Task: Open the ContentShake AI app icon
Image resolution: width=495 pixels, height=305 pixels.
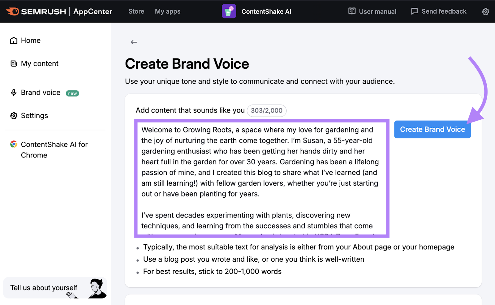Action: tap(229, 11)
